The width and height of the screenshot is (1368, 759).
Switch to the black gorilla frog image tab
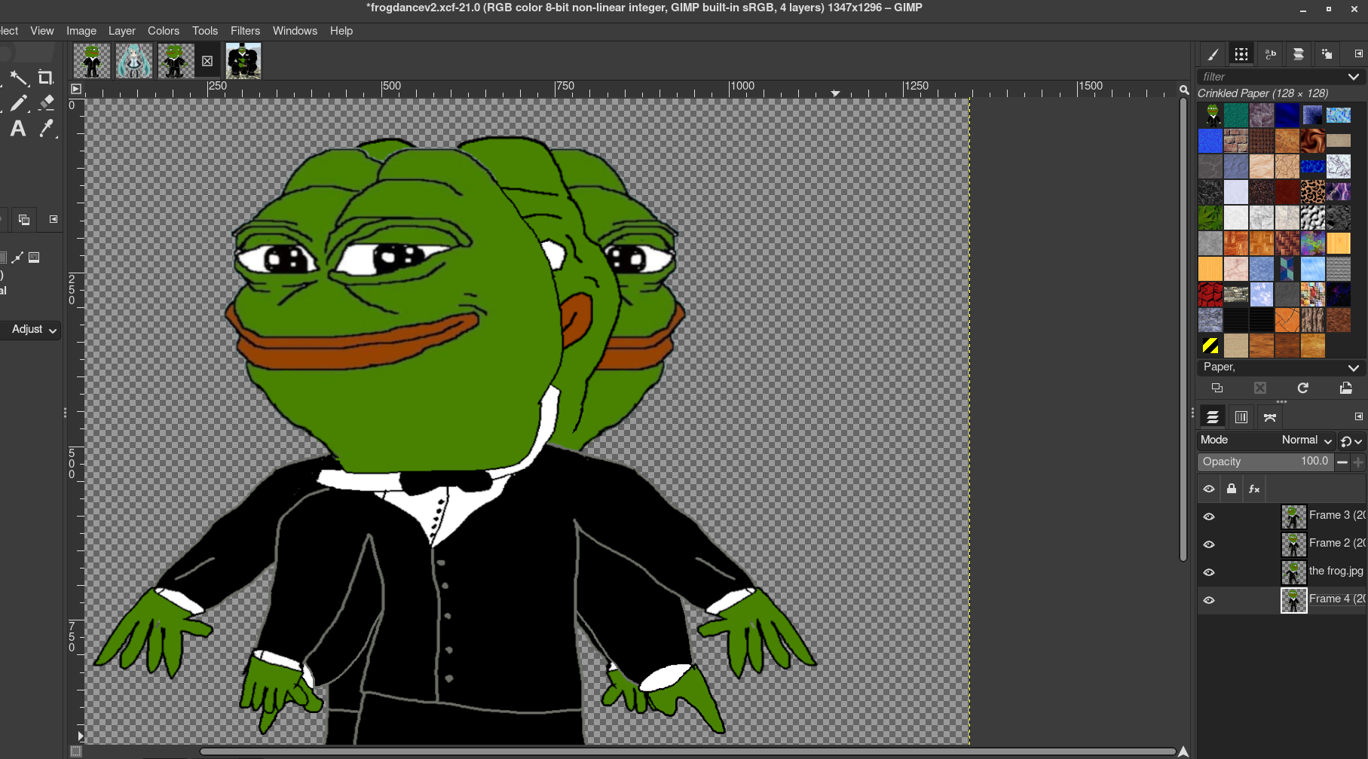243,60
